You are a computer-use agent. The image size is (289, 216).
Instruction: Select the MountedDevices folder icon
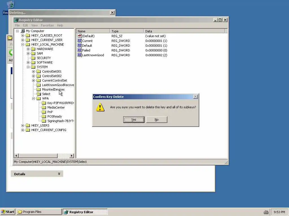pos(38,89)
